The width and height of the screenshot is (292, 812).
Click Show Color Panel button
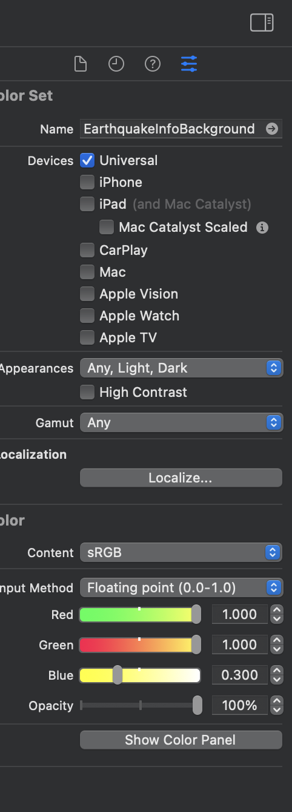[181, 740]
